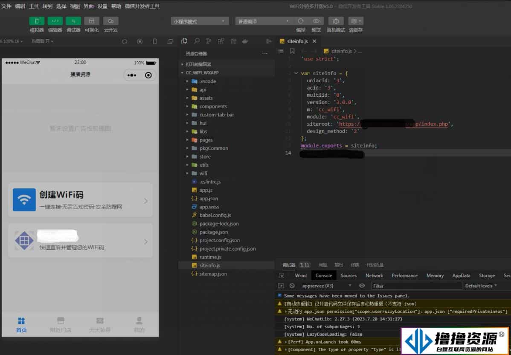The width and height of the screenshot is (511, 355).
Task: Toggle the debugger (调试器) panel button
Action: (x=73, y=21)
